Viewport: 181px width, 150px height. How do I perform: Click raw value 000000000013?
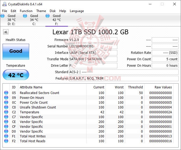click(x=161, y=136)
